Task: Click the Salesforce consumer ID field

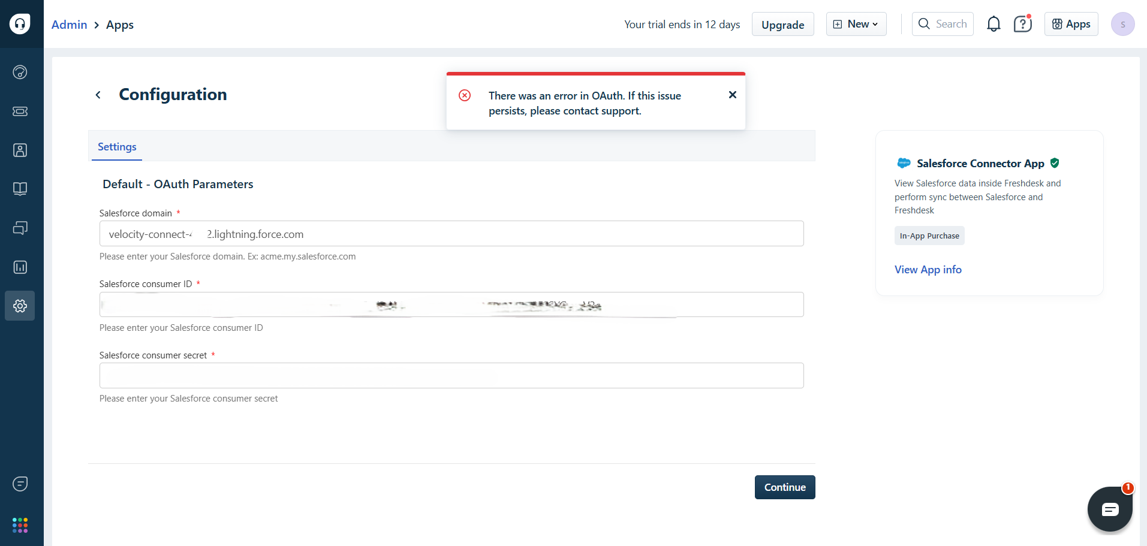Action: click(451, 304)
